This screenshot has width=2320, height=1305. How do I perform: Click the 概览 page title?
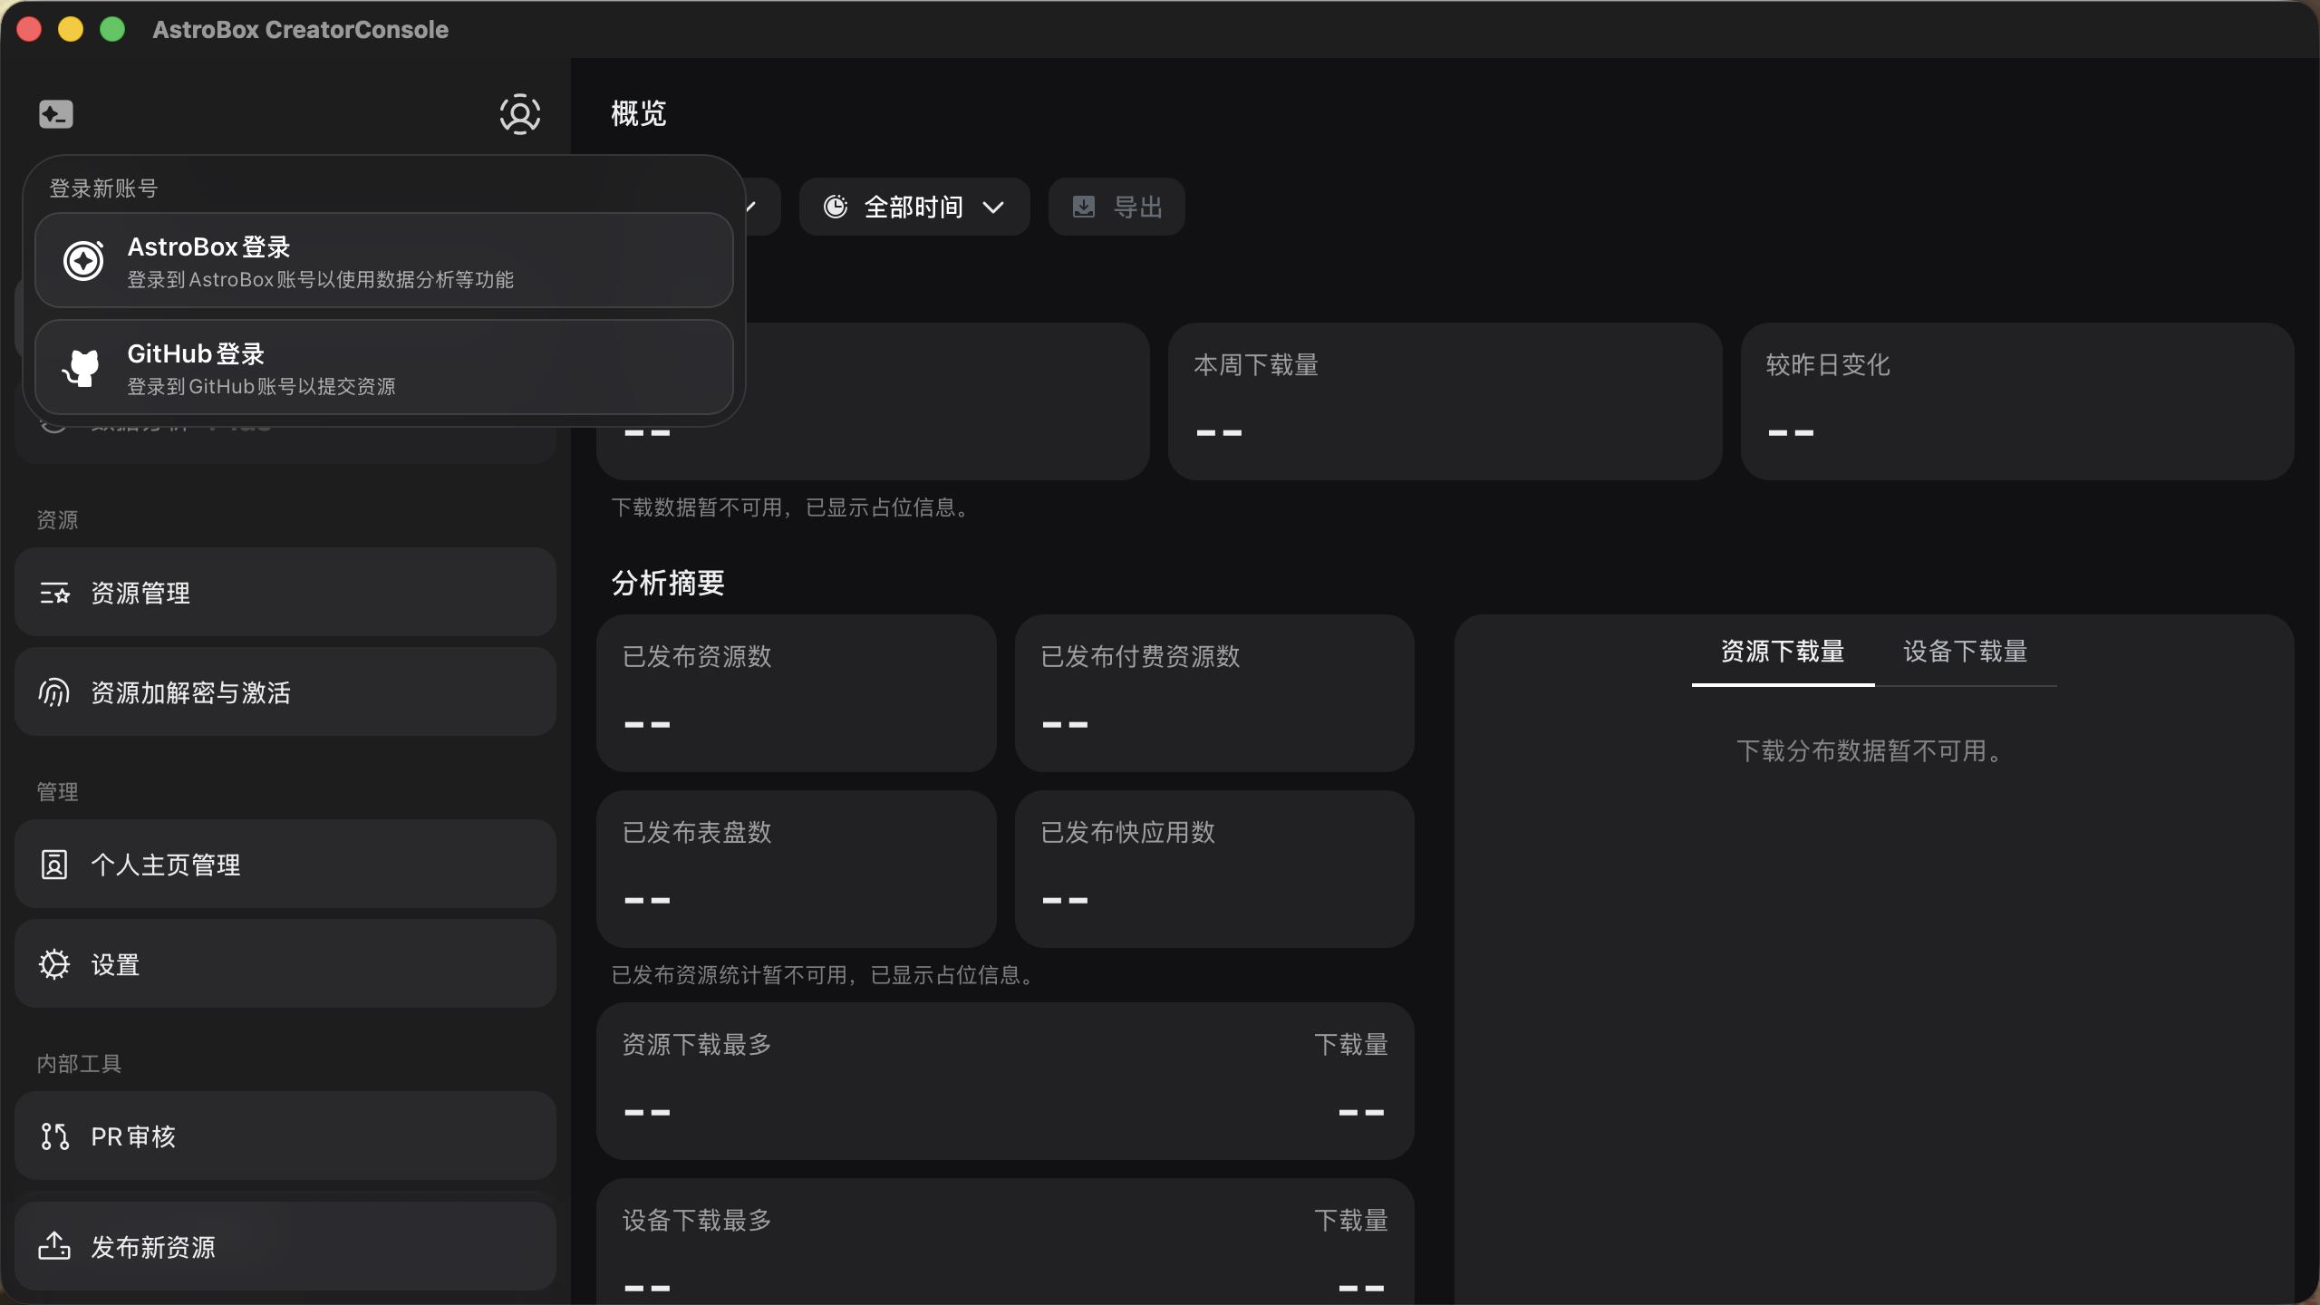[639, 114]
